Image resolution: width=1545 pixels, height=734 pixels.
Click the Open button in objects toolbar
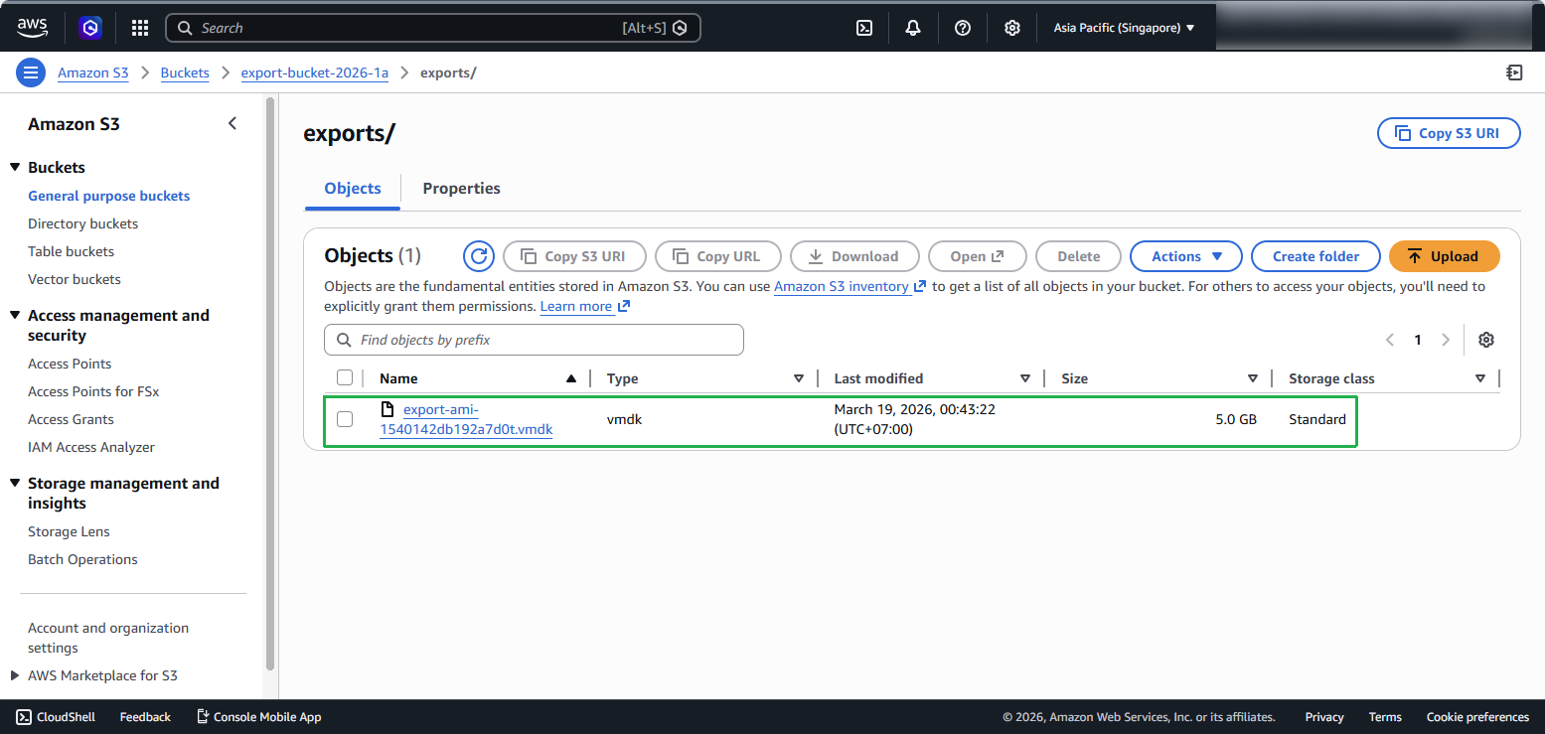(977, 256)
